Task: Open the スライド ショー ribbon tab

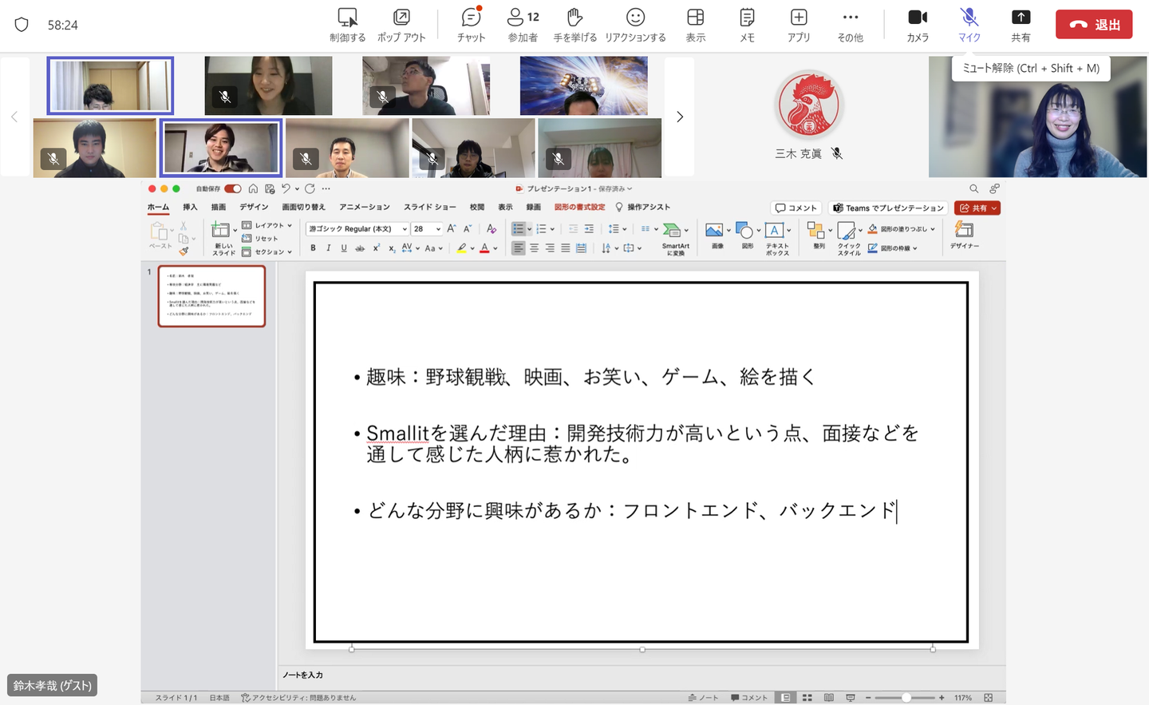Action: 429,207
